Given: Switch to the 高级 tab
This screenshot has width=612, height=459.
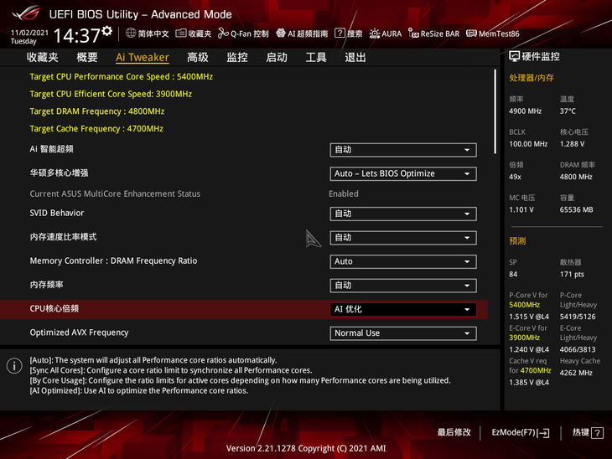Looking at the screenshot, I should [x=198, y=58].
